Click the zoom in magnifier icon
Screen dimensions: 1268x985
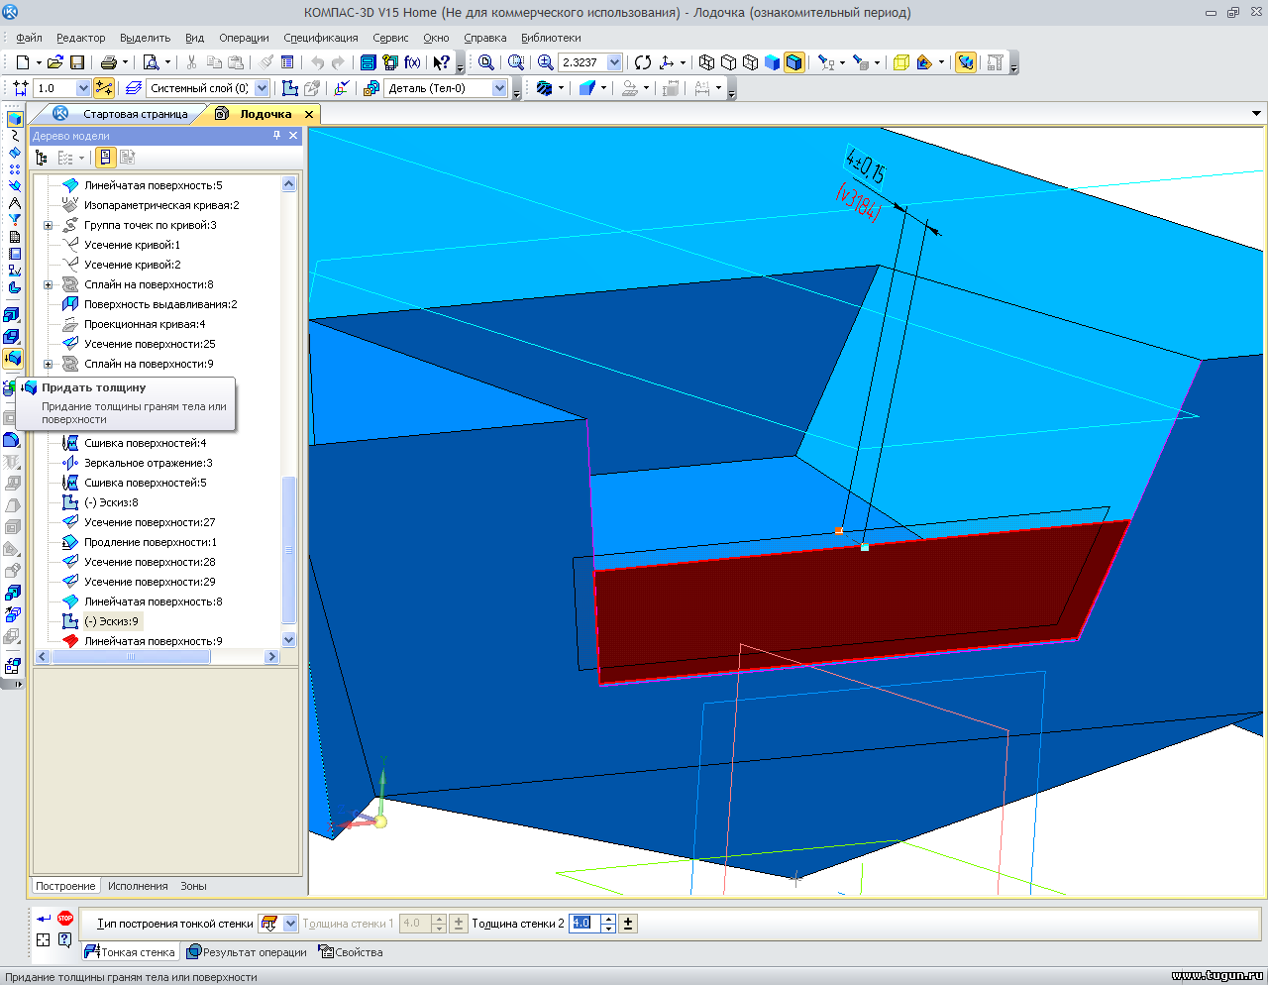[545, 62]
